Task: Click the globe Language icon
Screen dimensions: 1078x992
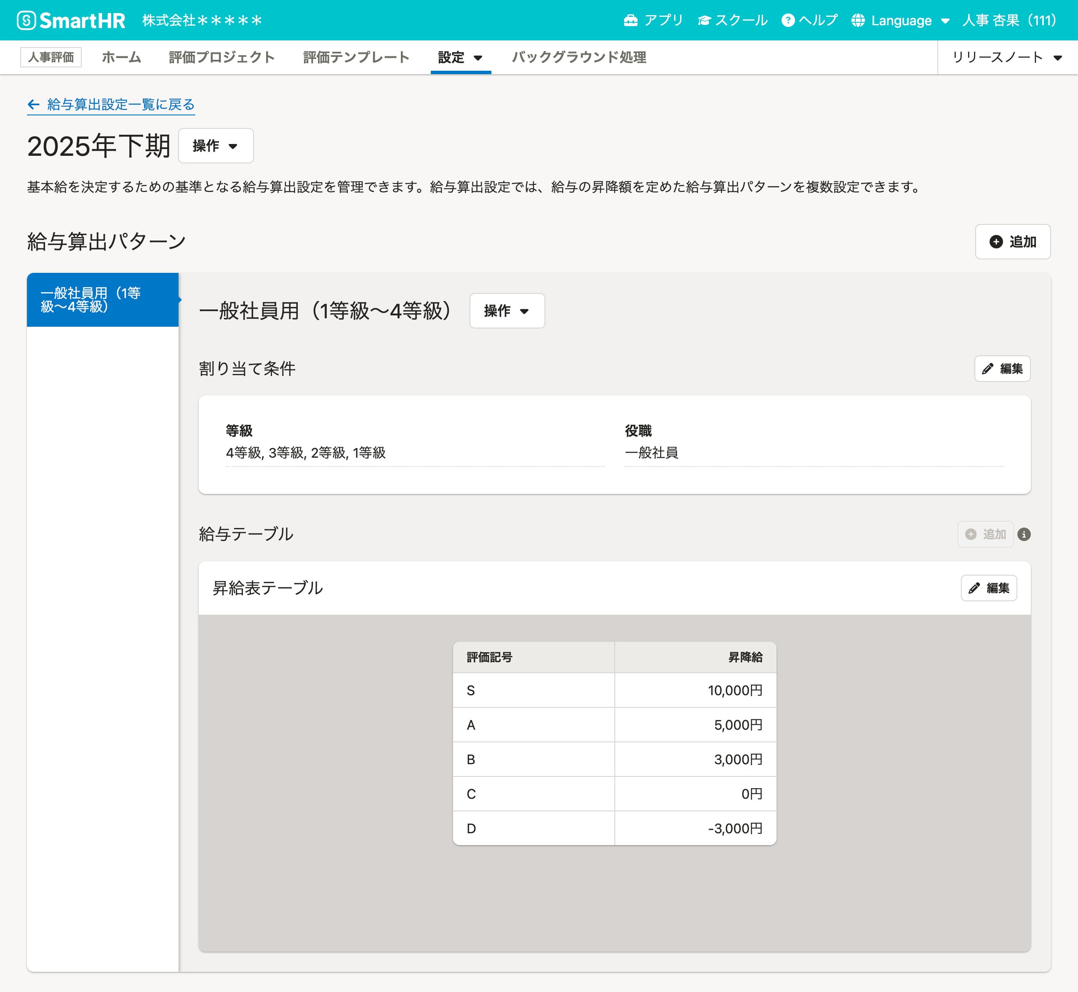Action: [858, 20]
